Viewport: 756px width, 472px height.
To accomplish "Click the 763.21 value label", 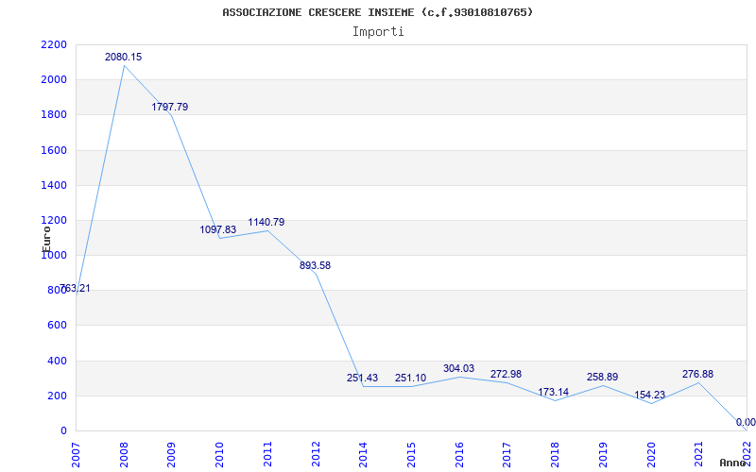I will pyautogui.click(x=75, y=289).
